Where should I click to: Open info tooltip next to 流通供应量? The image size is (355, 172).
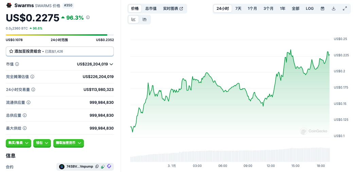pyautogui.click(x=29, y=102)
